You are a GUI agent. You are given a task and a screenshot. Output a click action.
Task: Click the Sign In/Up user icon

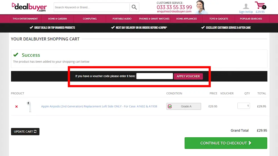[246, 6]
